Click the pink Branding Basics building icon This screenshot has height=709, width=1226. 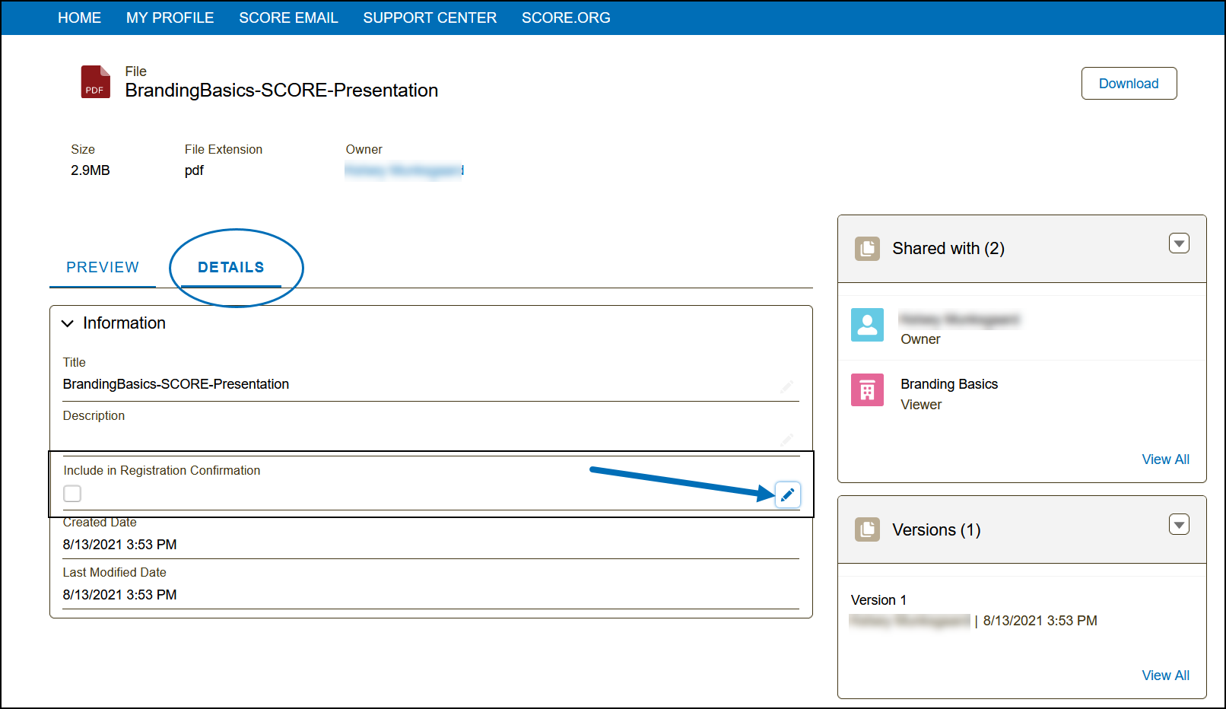point(867,390)
